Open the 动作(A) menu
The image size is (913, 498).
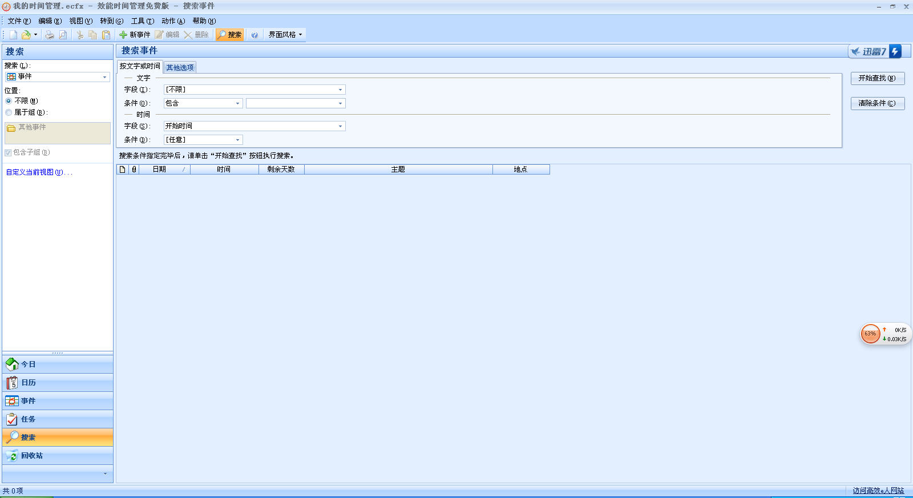[x=173, y=21]
